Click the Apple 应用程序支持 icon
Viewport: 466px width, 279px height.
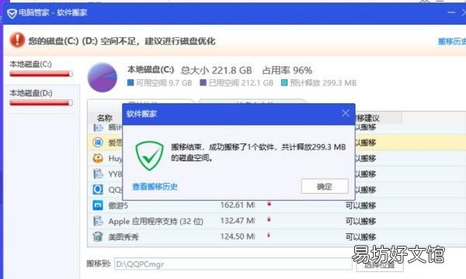(x=98, y=221)
